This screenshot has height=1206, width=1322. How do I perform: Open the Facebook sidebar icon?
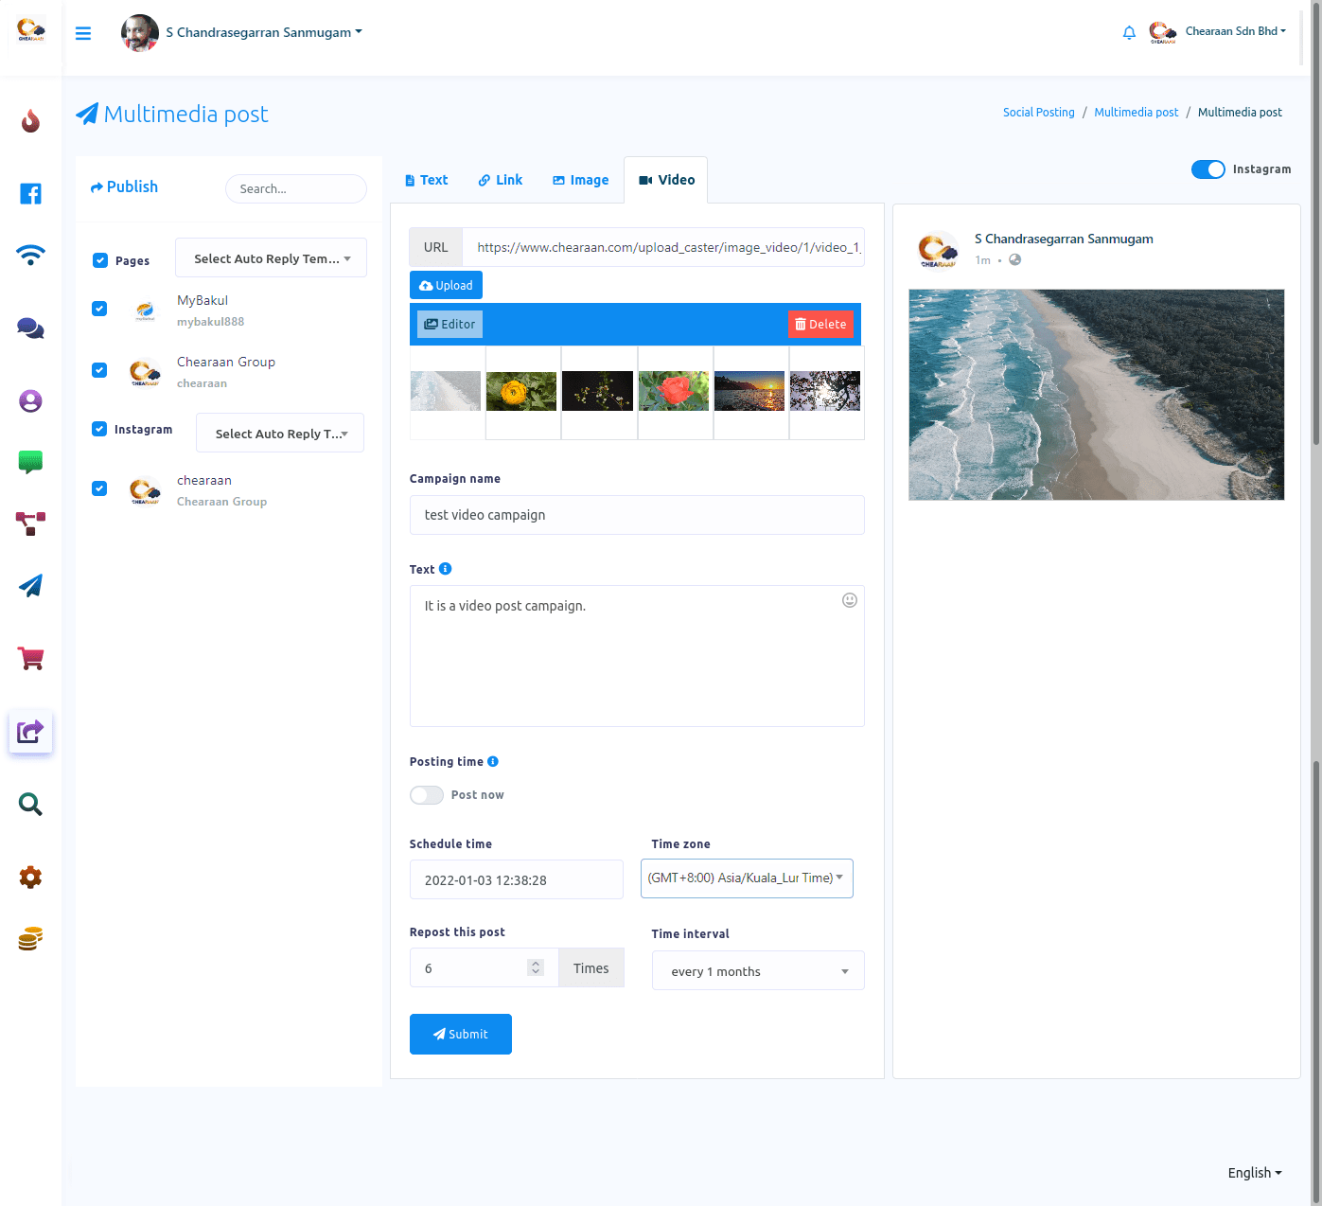pyautogui.click(x=30, y=194)
